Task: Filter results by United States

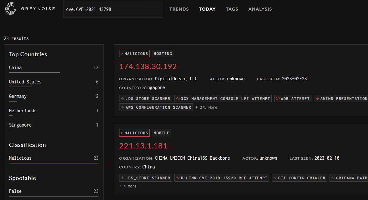Action: coord(25,82)
